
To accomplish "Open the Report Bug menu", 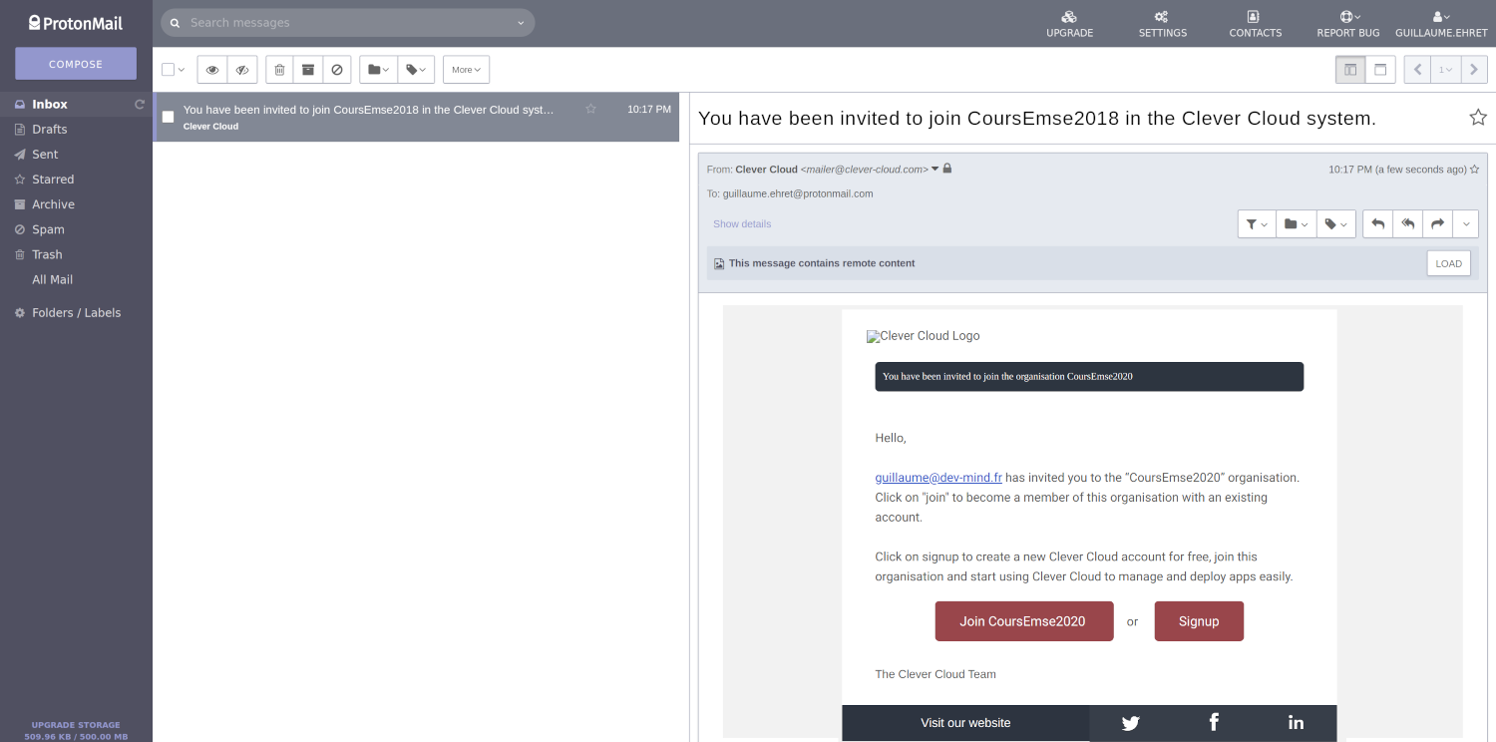I will (1347, 24).
